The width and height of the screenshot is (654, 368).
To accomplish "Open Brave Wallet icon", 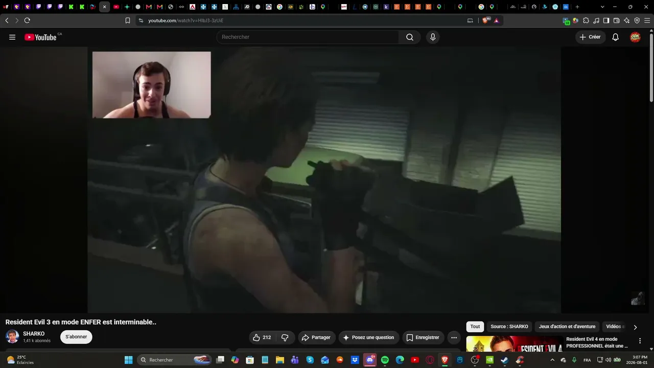I will point(616,20).
